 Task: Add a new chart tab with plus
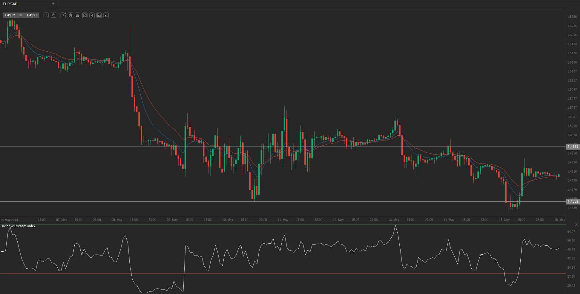click(x=53, y=4)
